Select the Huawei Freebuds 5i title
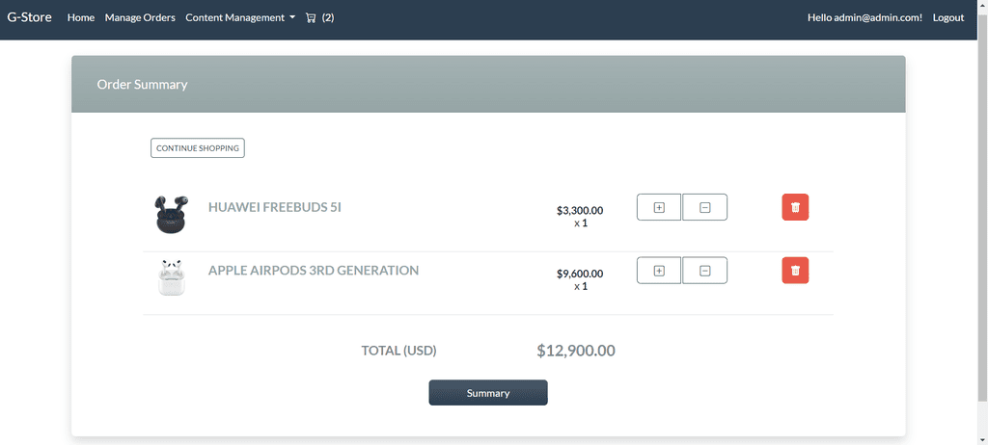The width and height of the screenshot is (988, 445). point(275,207)
